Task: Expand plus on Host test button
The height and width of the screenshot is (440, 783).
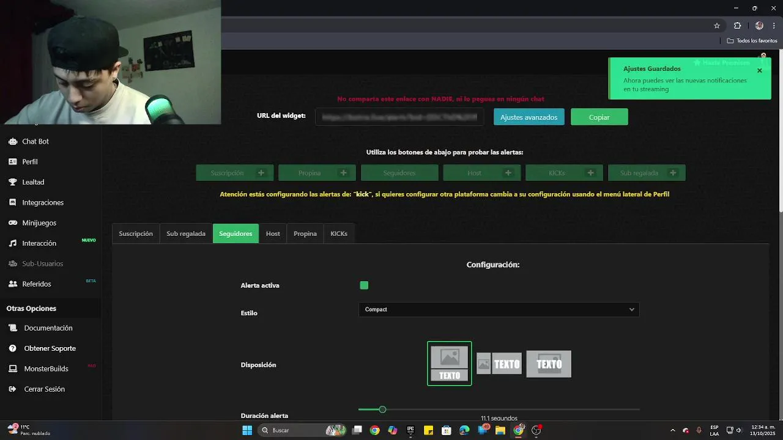Action: pos(508,173)
